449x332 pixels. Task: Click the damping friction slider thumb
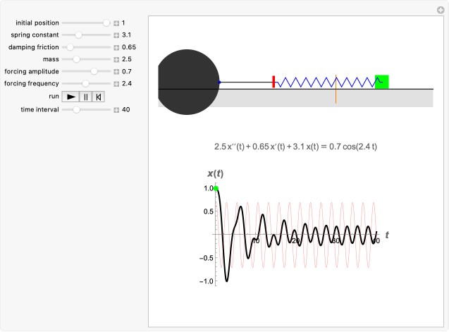[x=70, y=47]
